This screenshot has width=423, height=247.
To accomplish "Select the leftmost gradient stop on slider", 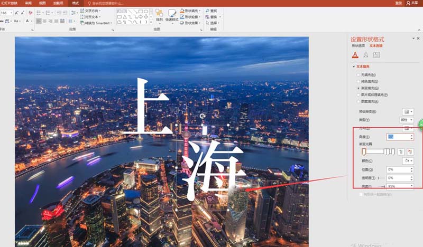I will pos(364,152).
